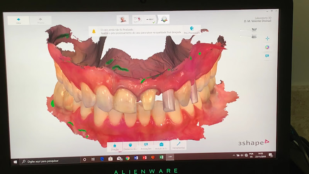Select the Medição de tom tool
The height and width of the screenshot is (174, 309).
pyautogui.click(x=161, y=145)
